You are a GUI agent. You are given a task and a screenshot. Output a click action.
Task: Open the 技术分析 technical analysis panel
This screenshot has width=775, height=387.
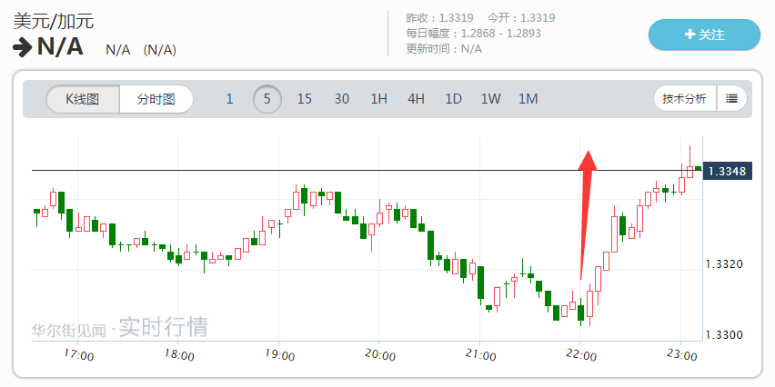[684, 99]
